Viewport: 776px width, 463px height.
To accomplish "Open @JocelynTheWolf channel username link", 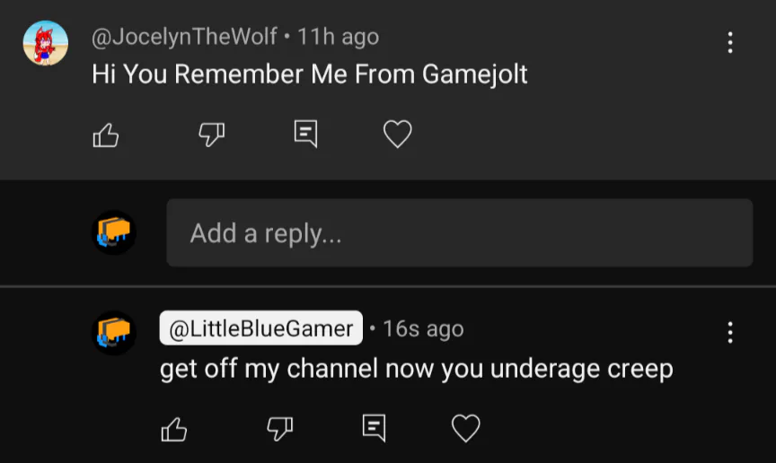I will [184, 37].
